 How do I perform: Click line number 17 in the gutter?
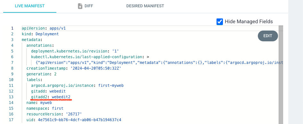[11, 120]
